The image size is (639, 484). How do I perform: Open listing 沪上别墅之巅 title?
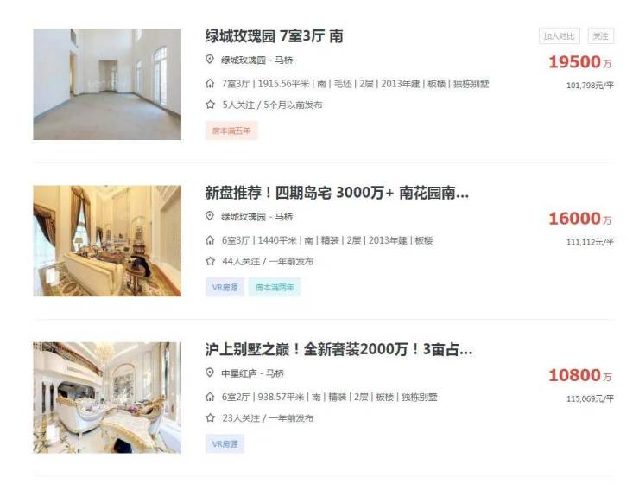pos(338,349)
